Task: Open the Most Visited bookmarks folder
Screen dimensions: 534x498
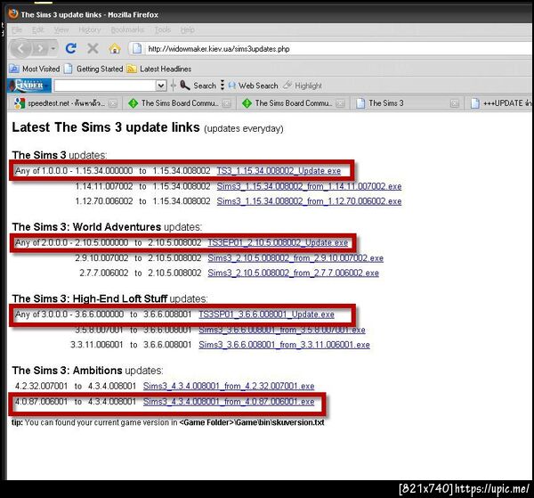Action: click(35, 69)
